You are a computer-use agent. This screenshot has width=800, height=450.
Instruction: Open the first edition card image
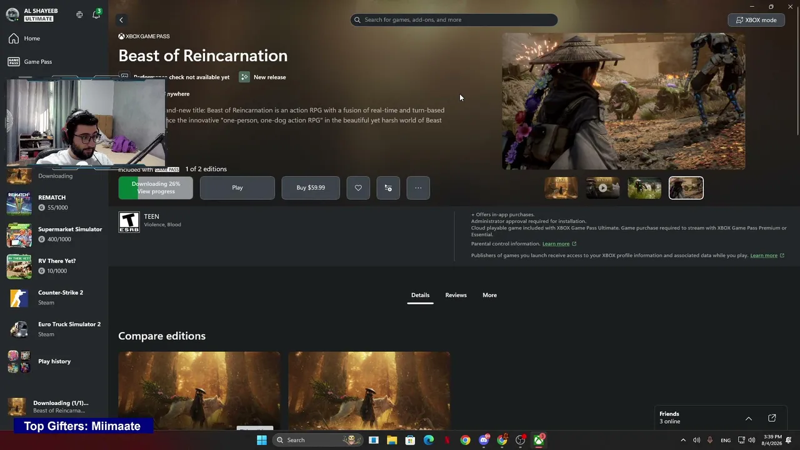click(199, 391)
